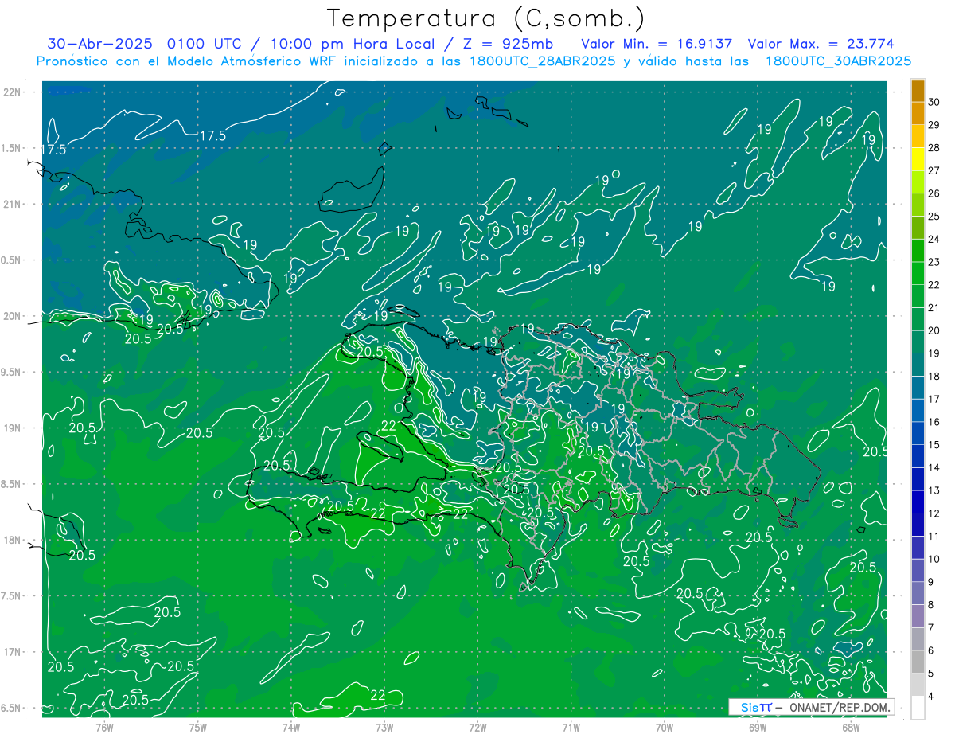The width and height of the screenshot is (955, 738).
Task: Click the color scale label "9"
Action: [x=931, y=582]
